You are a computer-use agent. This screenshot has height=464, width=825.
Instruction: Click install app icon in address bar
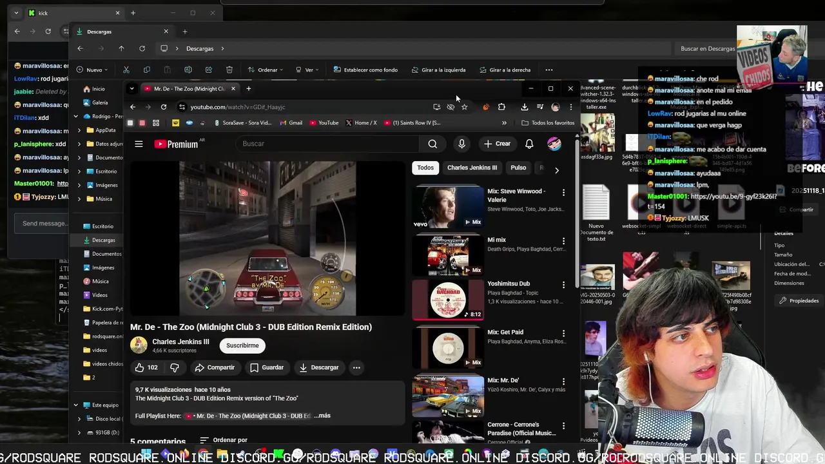(x=437, y=107)
